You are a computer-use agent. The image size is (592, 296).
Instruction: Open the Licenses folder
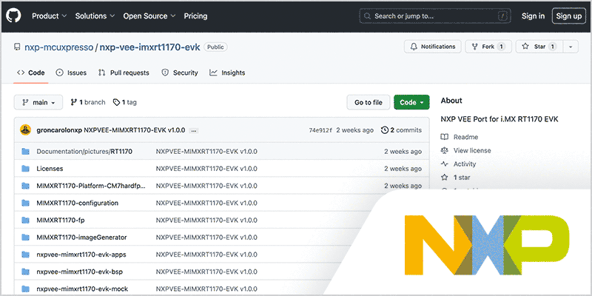(50, 169)
